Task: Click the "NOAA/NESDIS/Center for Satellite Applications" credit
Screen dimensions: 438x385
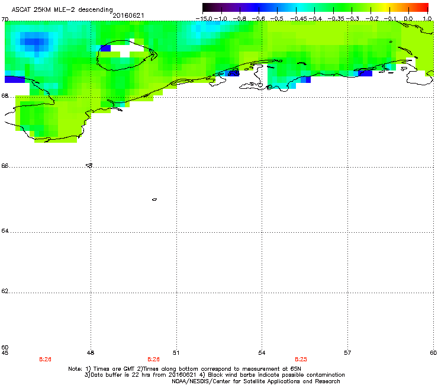Action: tap(256, 381)
